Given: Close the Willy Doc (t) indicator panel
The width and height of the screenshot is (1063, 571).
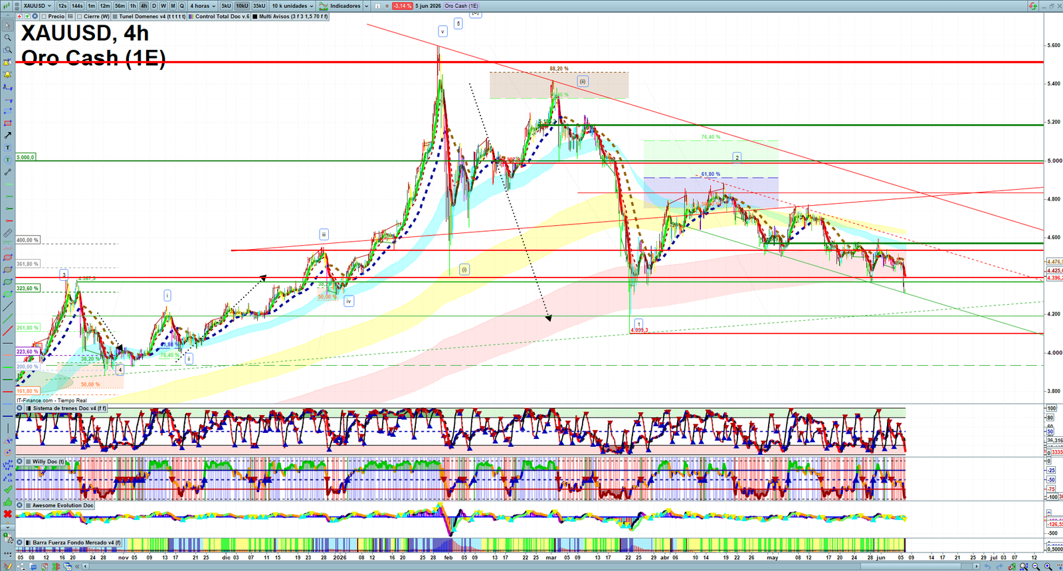Looking at the screenshot, I should tap(20, 461).
